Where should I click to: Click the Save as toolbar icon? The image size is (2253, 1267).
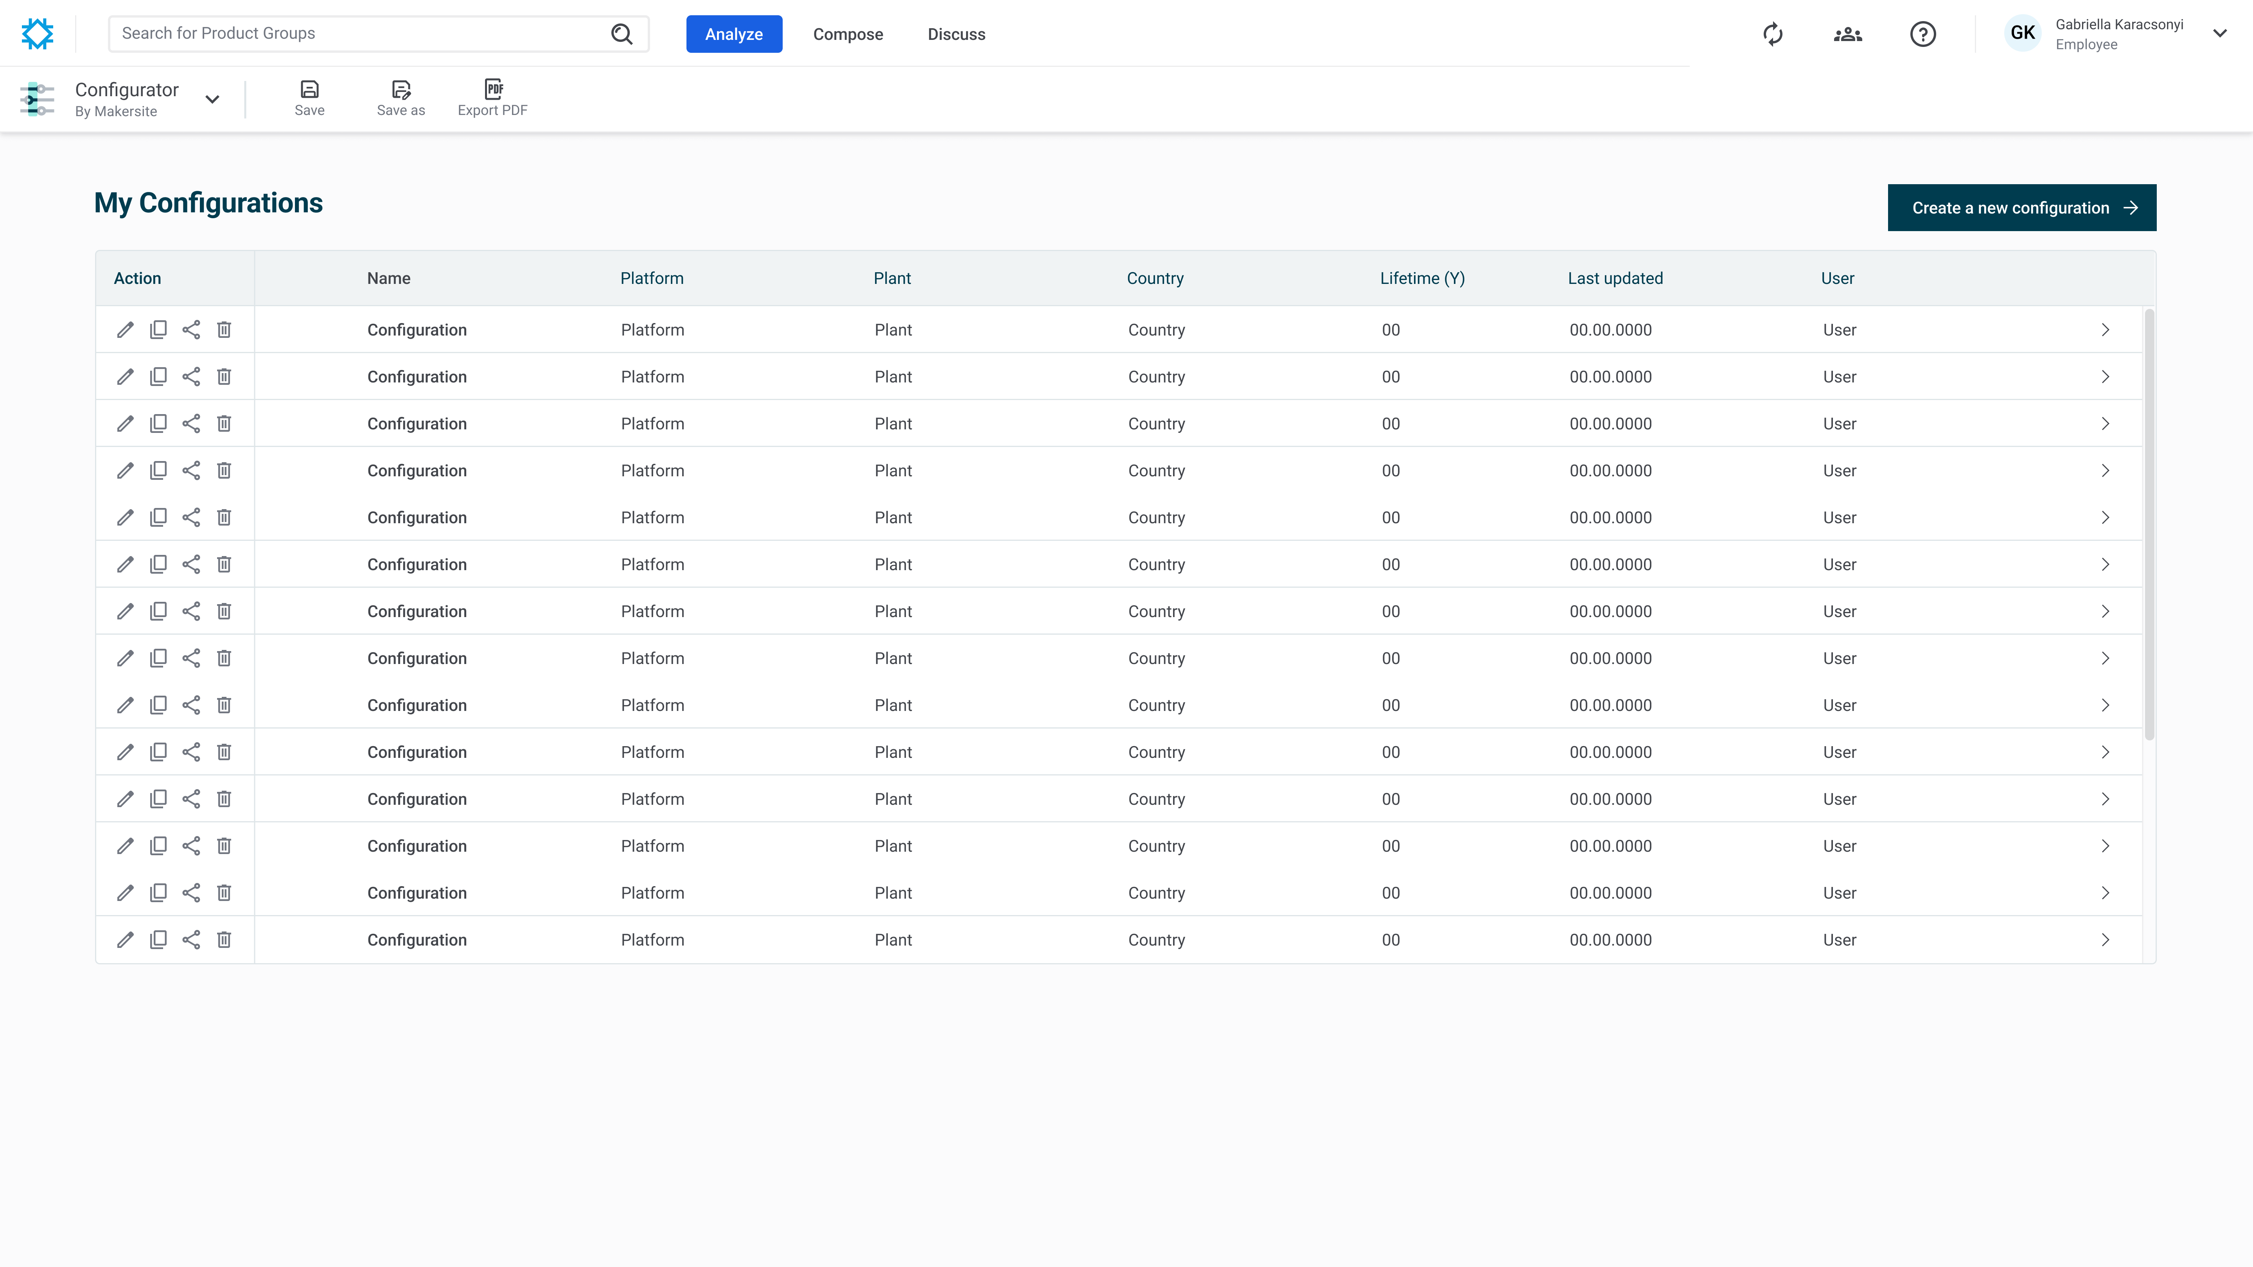tap(401, 98)
